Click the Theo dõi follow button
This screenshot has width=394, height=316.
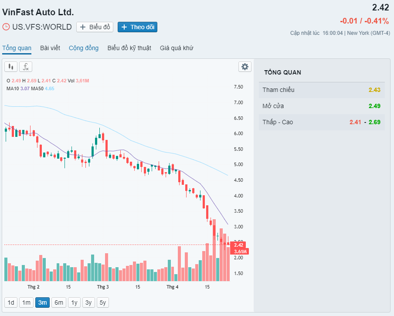coord(137,27)
